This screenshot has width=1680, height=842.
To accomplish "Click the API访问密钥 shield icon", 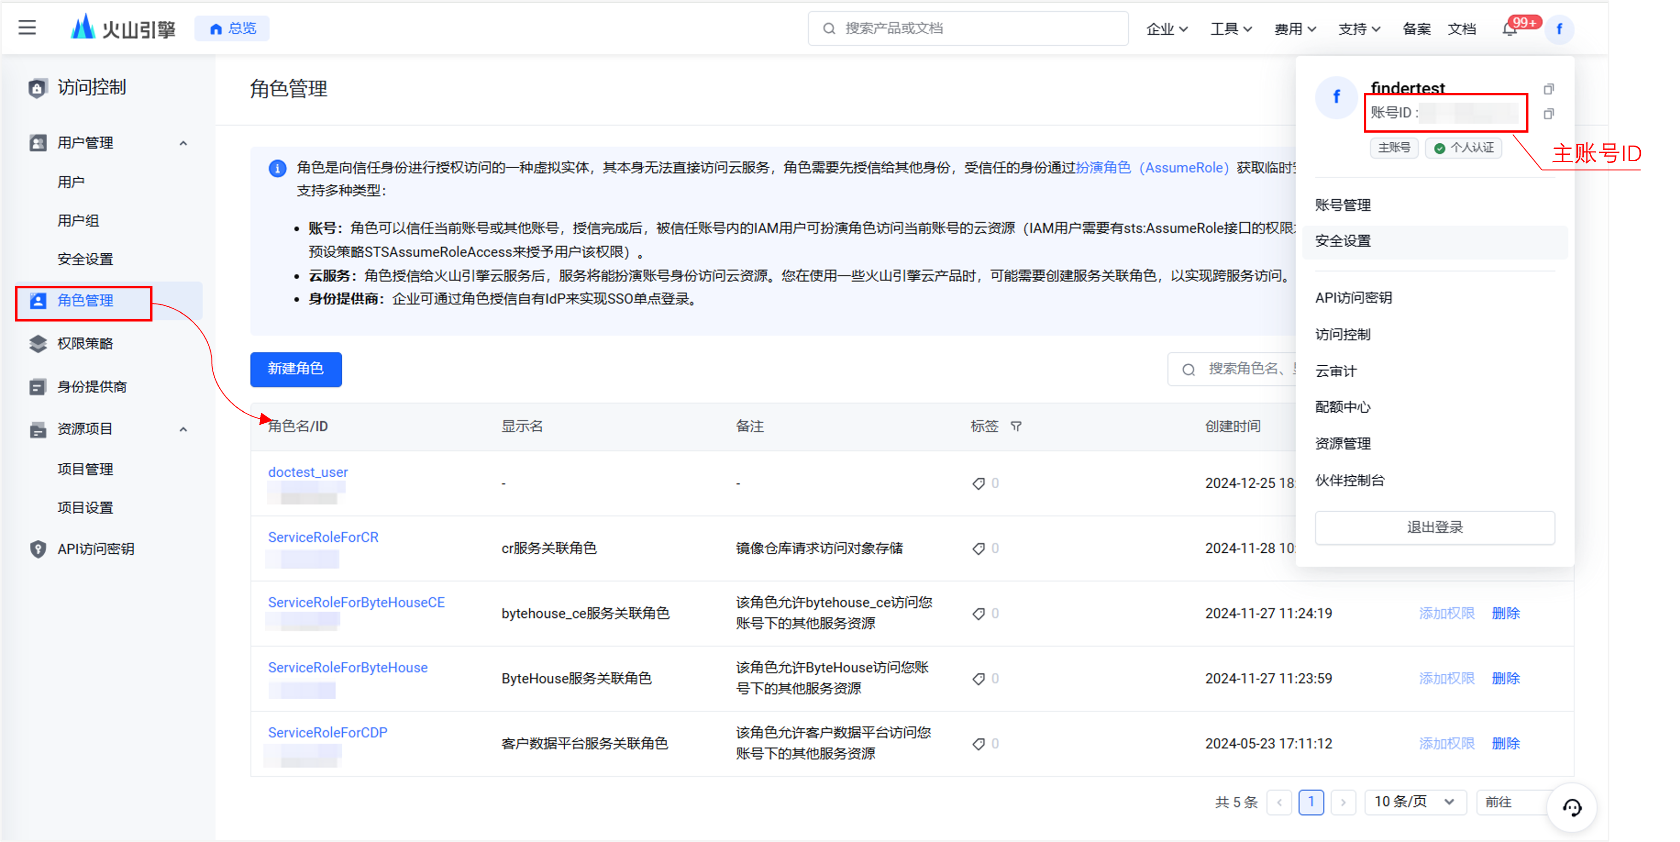I will click(38, 549).
